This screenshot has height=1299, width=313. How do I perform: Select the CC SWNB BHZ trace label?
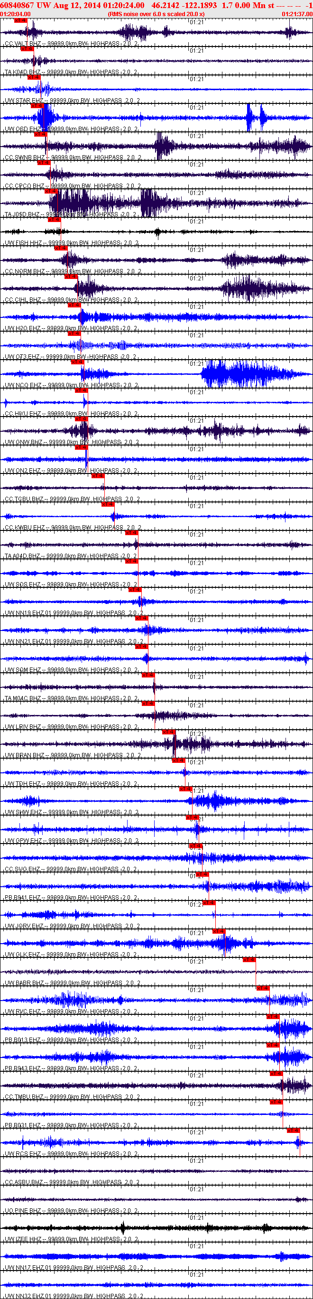tap(73, 158)
